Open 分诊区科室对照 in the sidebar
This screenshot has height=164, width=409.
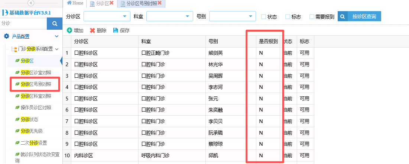(36, 96)
